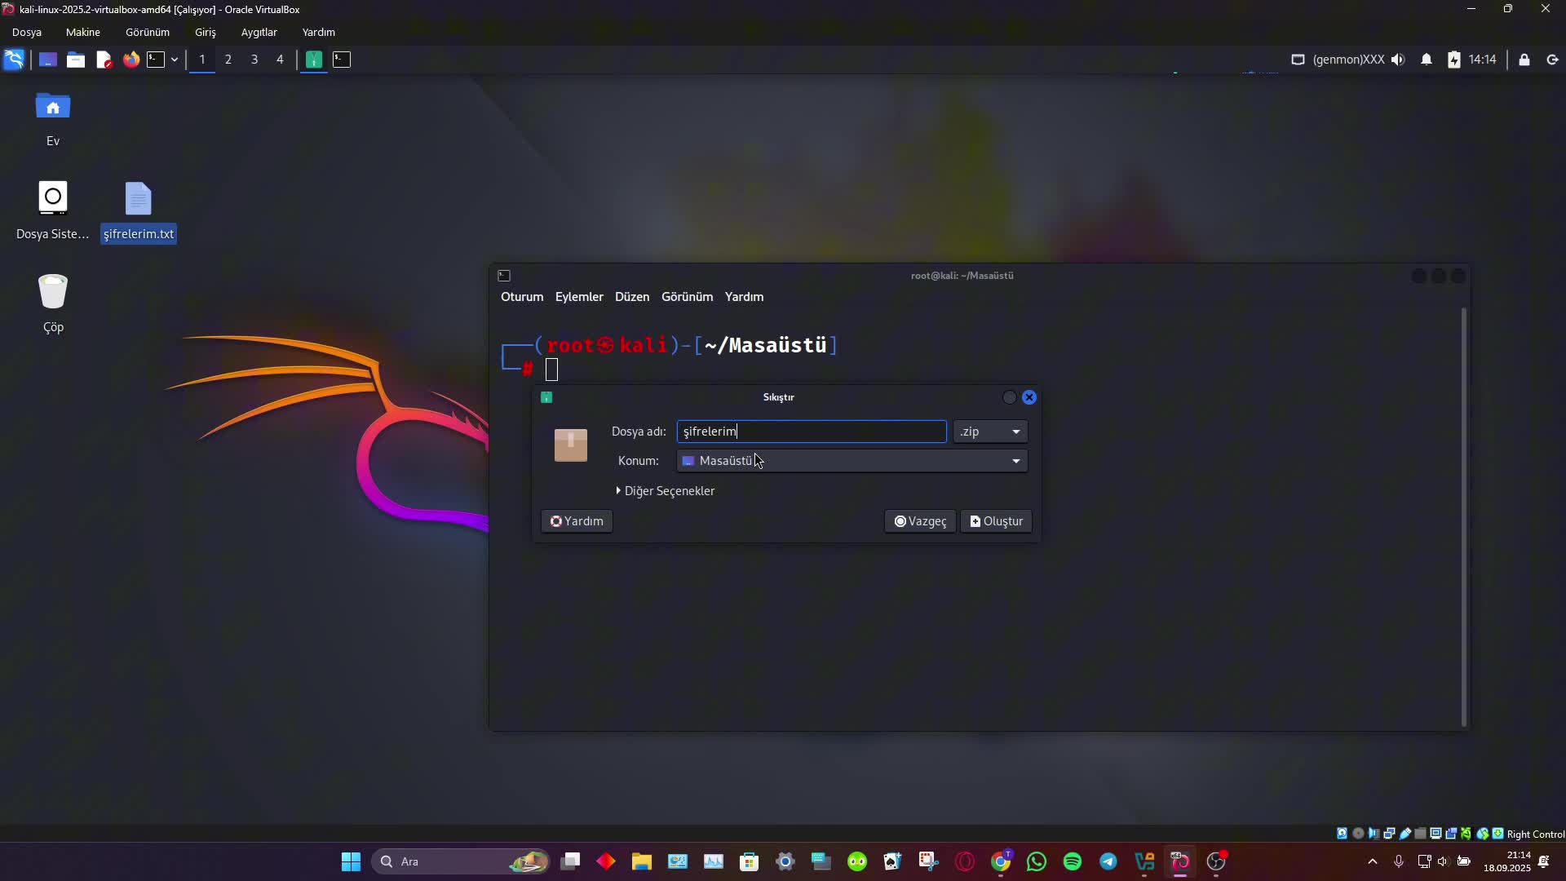Open the Aygıtlar VirtualBox menu
This screenshot has width=1566, height=881.
click(259, 33)
